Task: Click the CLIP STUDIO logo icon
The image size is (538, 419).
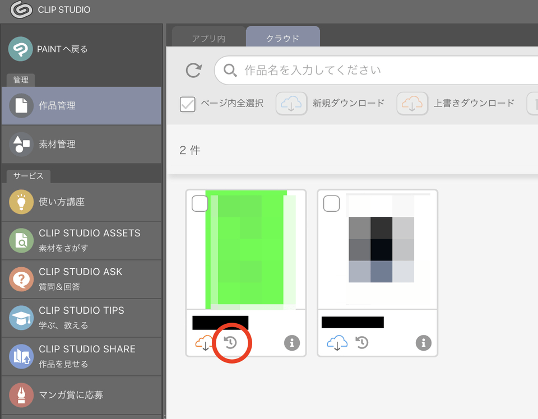Action: (21, 10)
